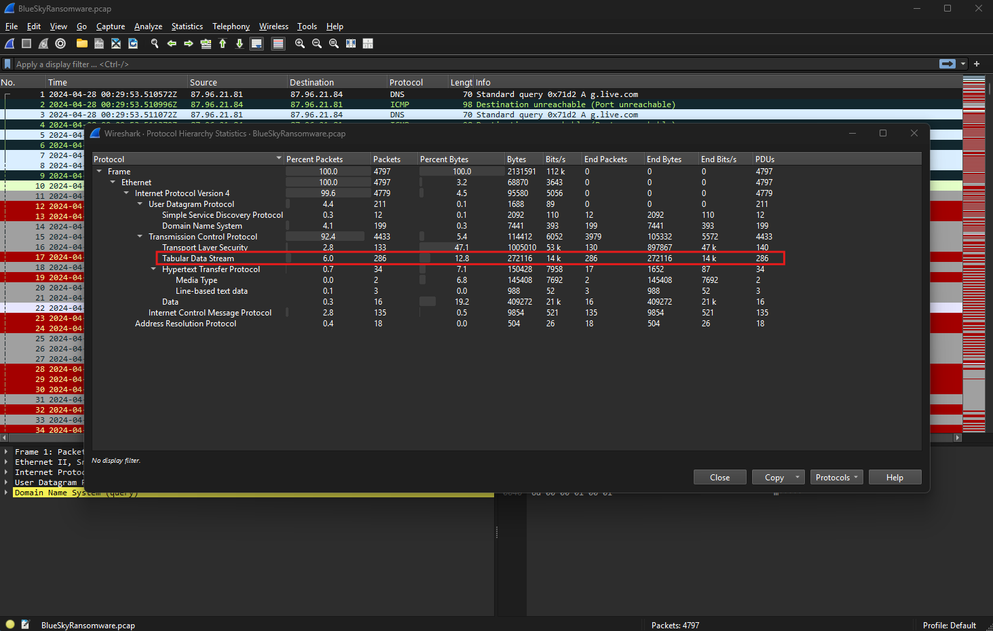
Task: Click the Go to first packet icon
Action: coord(223,43)
